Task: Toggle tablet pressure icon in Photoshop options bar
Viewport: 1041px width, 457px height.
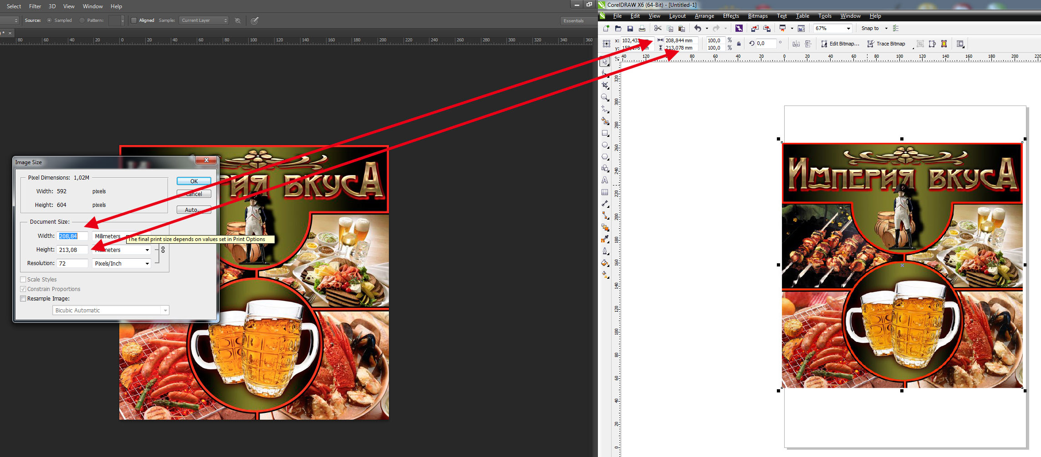Action: tap(255, 20)
